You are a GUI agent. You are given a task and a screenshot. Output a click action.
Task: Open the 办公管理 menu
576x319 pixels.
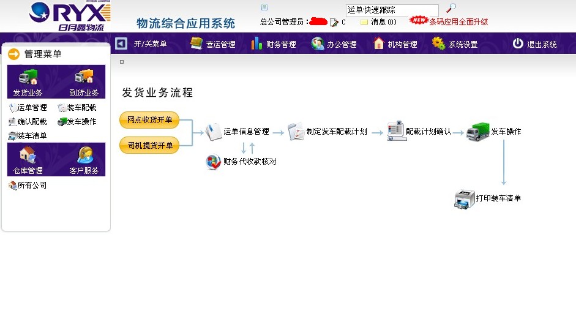coord(334,44)
